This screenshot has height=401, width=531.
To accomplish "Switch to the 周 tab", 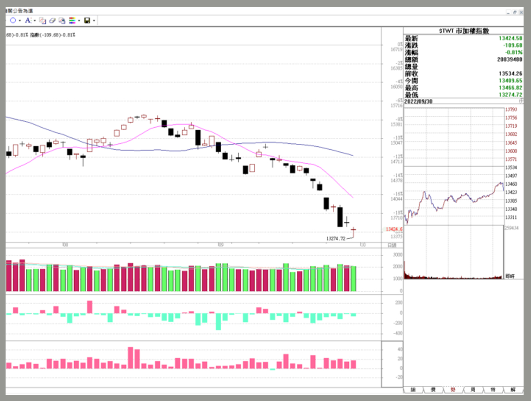I will (473, 389).
